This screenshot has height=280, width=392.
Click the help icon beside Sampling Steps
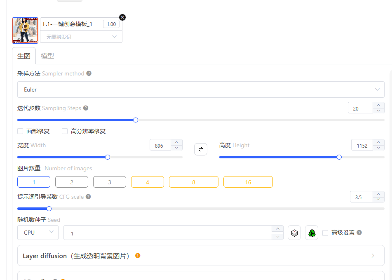(85, 108)
